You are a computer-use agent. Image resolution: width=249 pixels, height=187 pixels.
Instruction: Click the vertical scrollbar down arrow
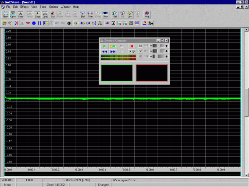click(247, 175)
